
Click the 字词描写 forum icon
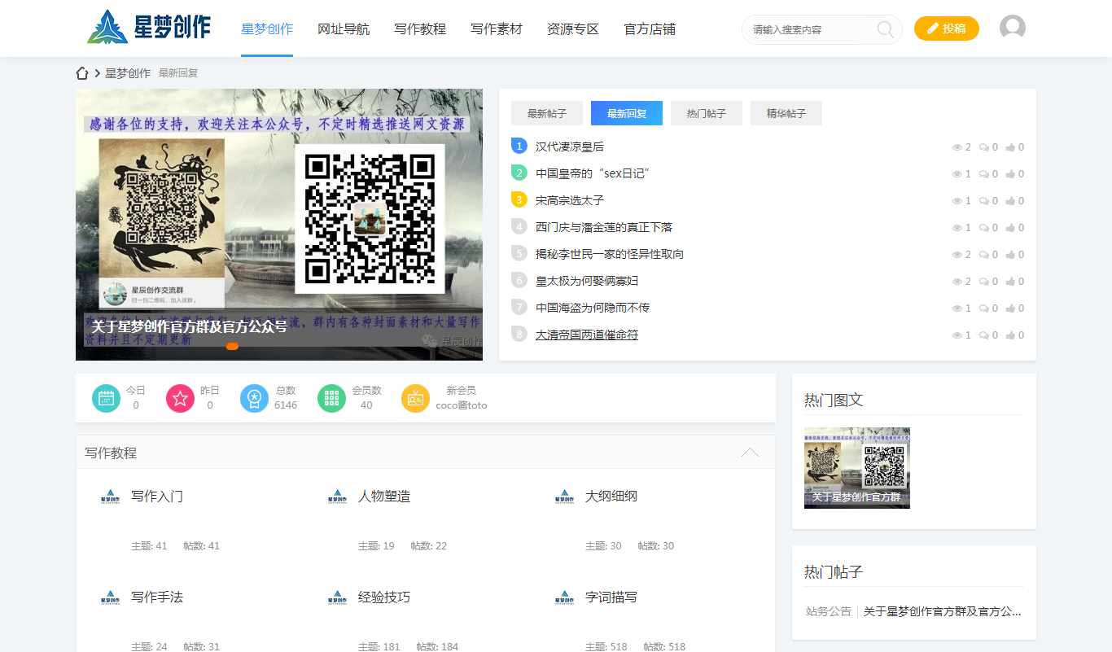click(564, 598)
